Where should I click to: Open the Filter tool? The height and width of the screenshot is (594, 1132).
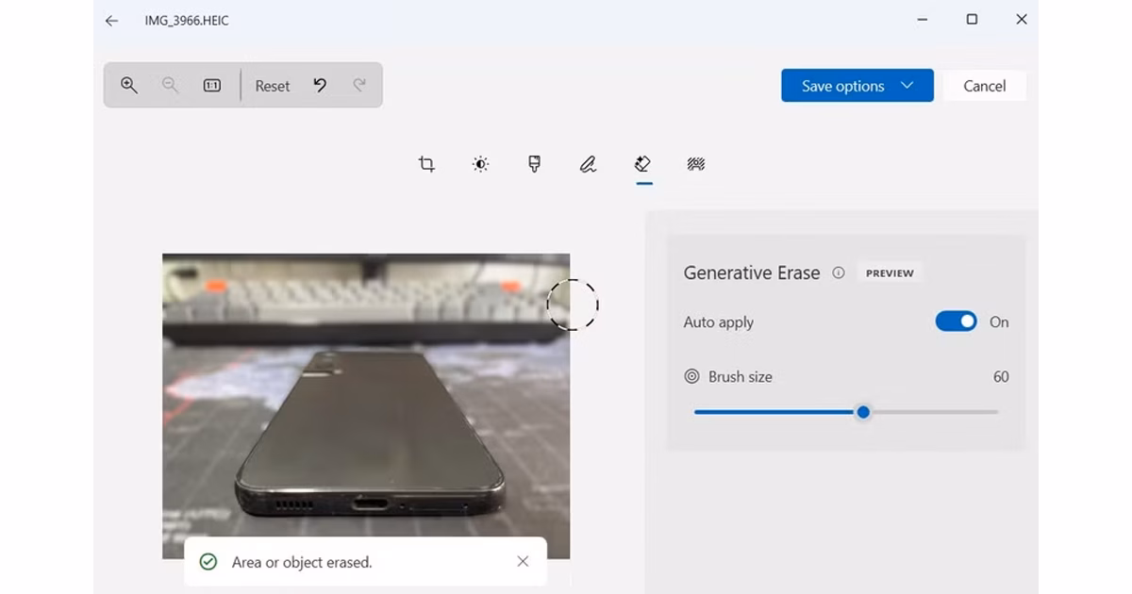(x=534, y=164)
